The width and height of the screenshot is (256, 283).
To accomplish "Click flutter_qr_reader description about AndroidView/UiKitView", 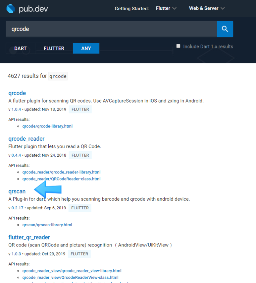I will [90, 245].
